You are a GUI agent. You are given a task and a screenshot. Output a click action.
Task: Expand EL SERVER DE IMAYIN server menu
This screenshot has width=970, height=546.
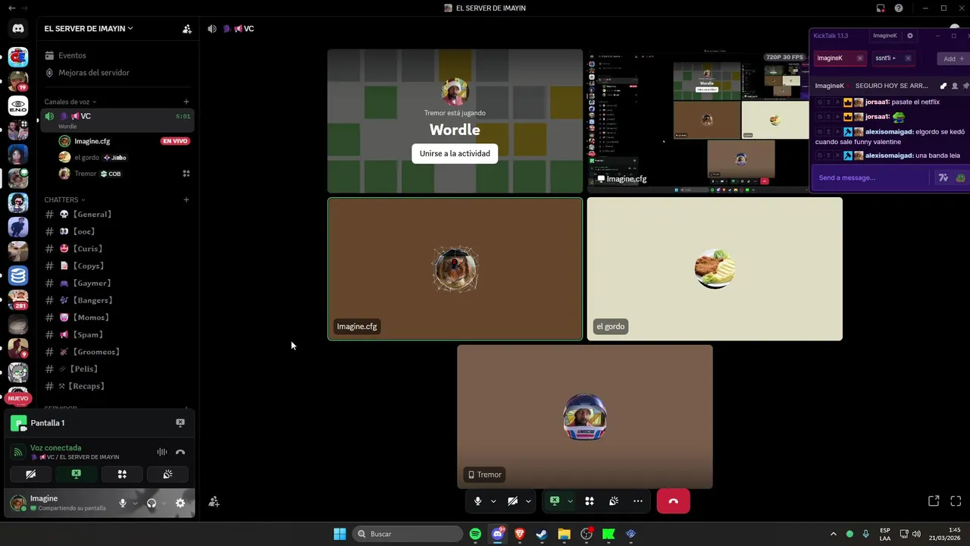click(89, 29)
